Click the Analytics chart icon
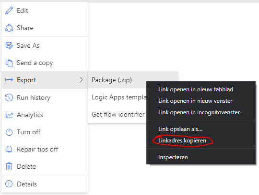This screenshot has height=195, width=259. click(x=9, y=115)
